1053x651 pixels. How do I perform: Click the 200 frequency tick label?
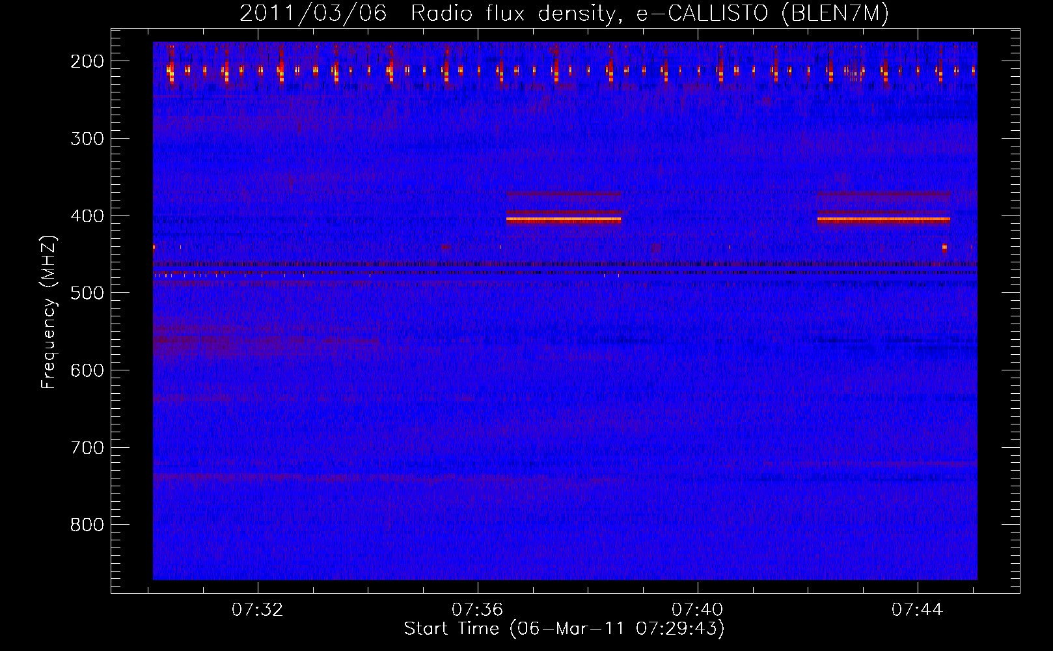[87, 61]
